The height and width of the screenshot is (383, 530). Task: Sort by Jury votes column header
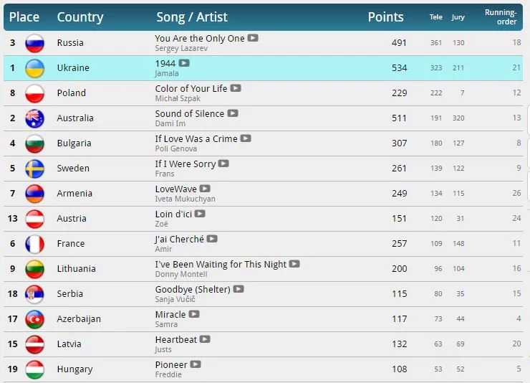458,17
